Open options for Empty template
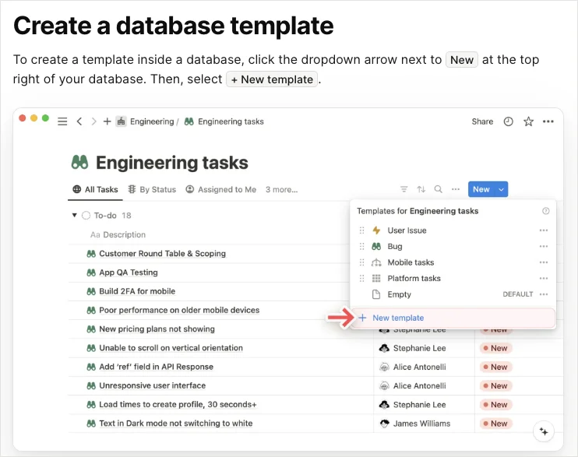 point(544,294)
